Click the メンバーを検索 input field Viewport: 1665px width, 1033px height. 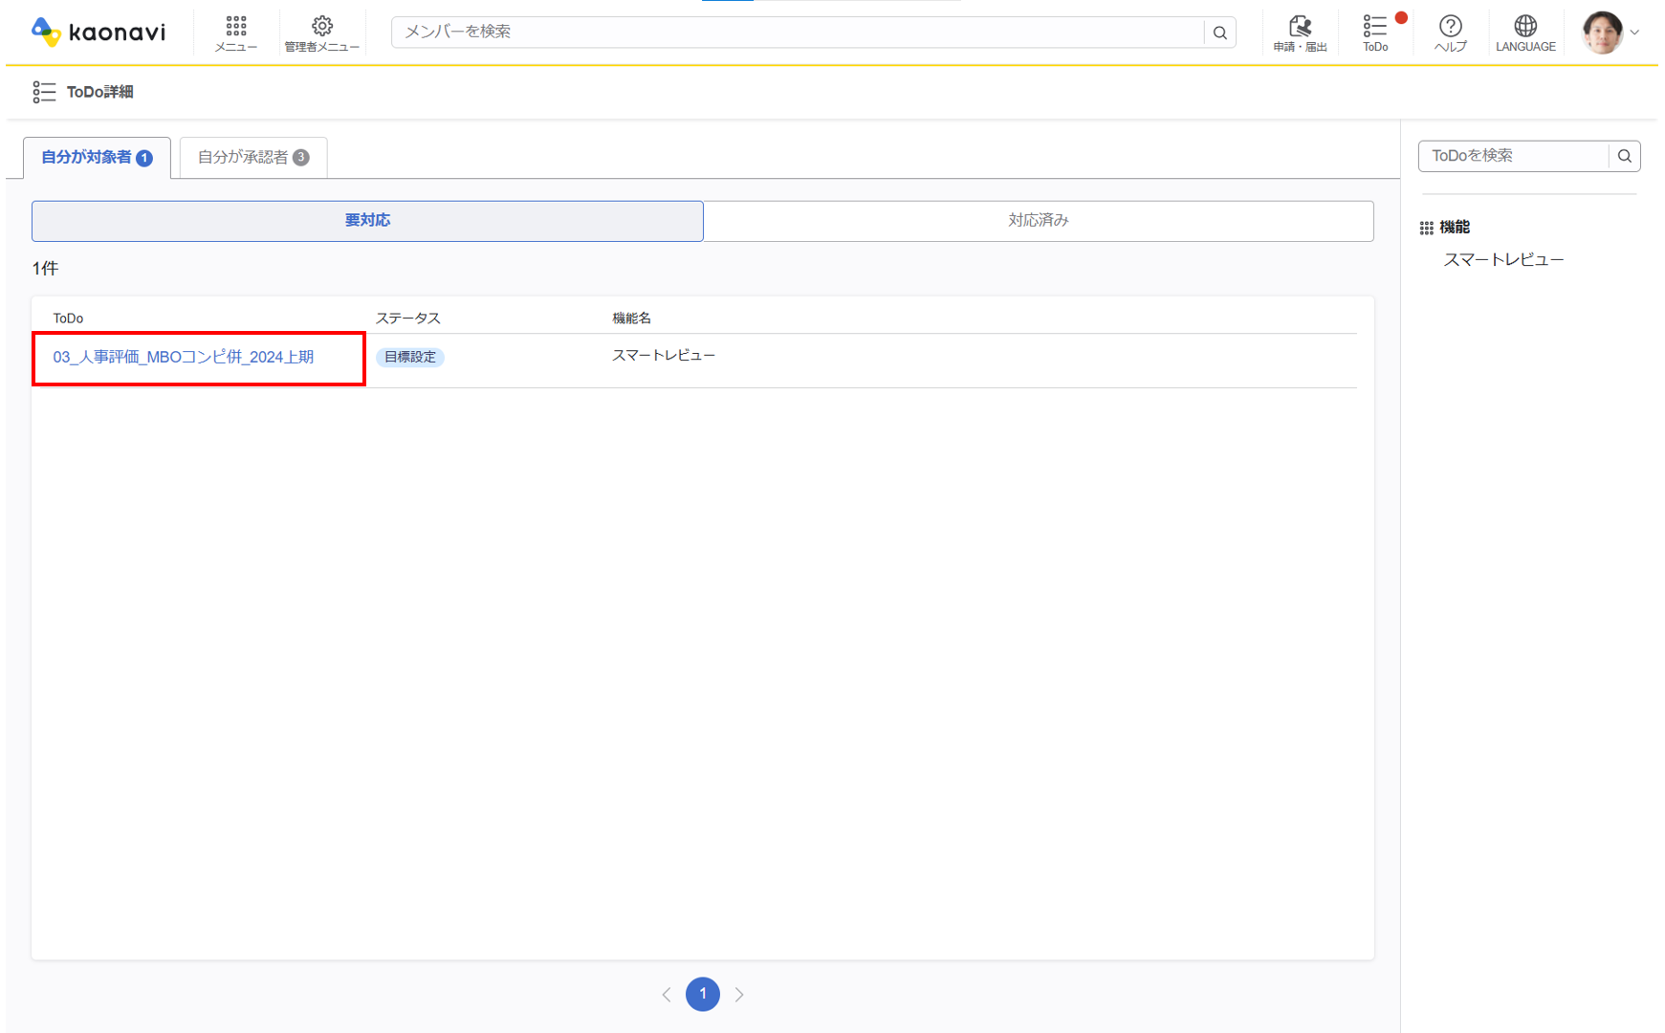pos(797,33)
